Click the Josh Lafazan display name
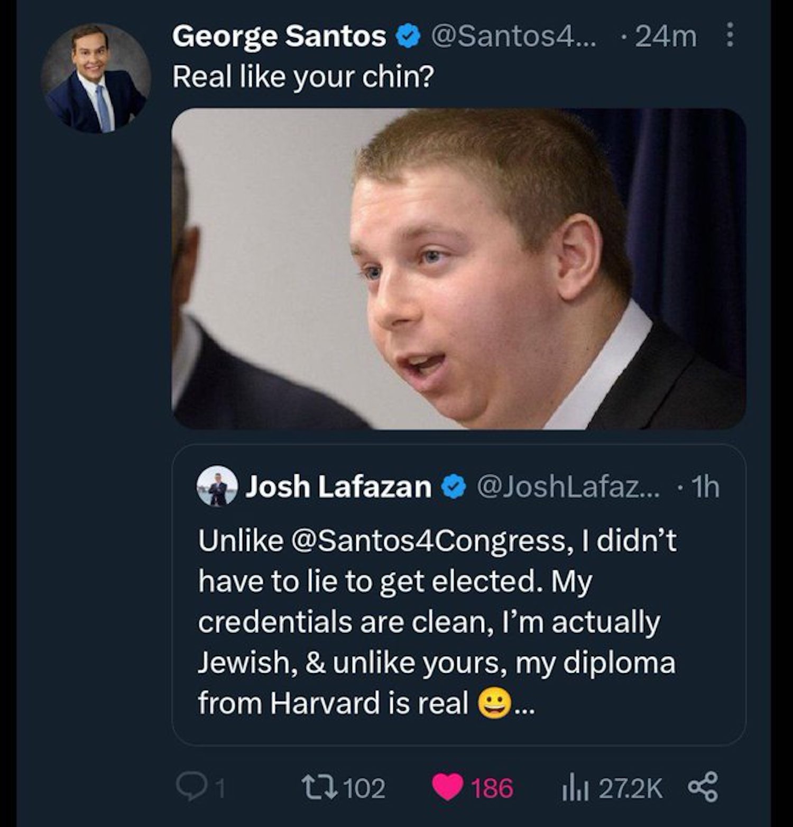 click(338, 487)
